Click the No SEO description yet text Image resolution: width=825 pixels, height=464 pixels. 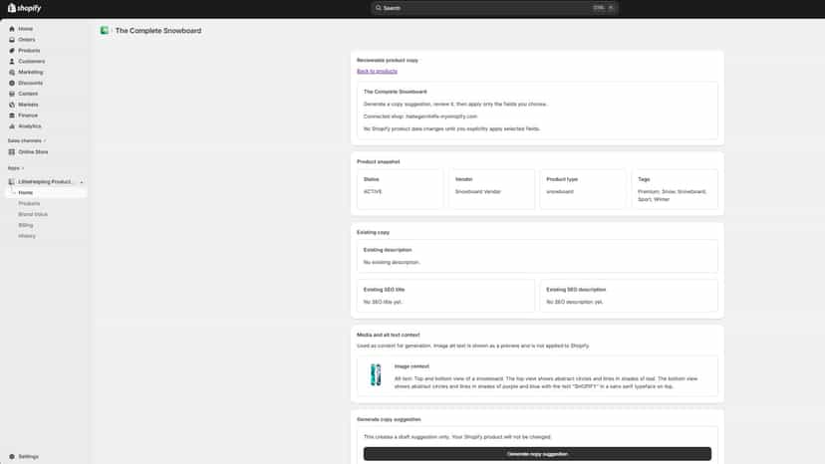(x=575, y=302)
